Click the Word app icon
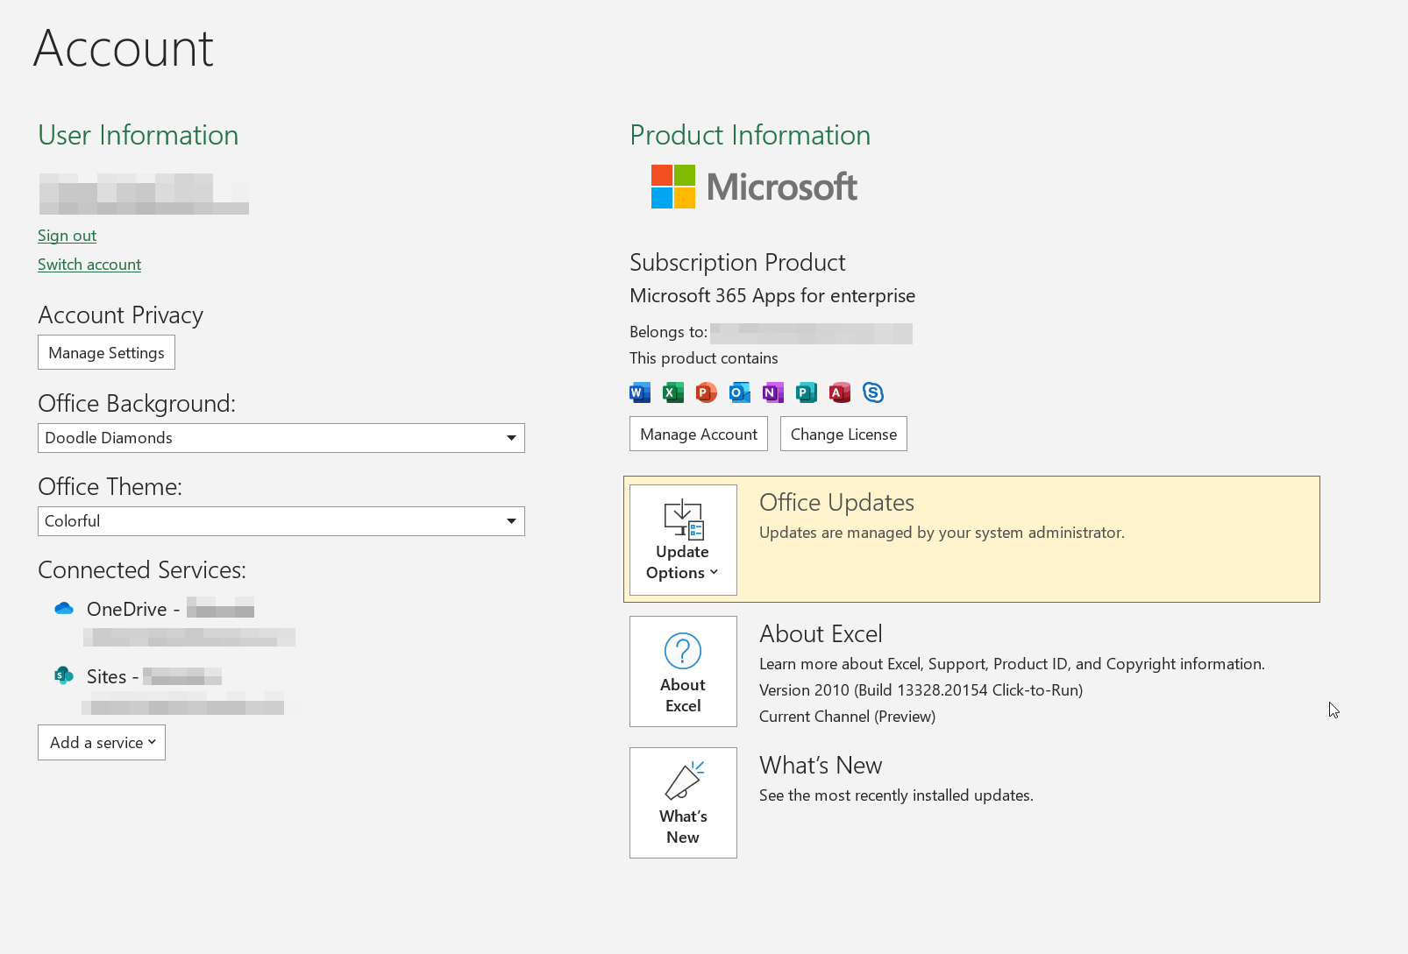Image resolution: width=1408 pixels, height=954 pixels. point(640,392)
